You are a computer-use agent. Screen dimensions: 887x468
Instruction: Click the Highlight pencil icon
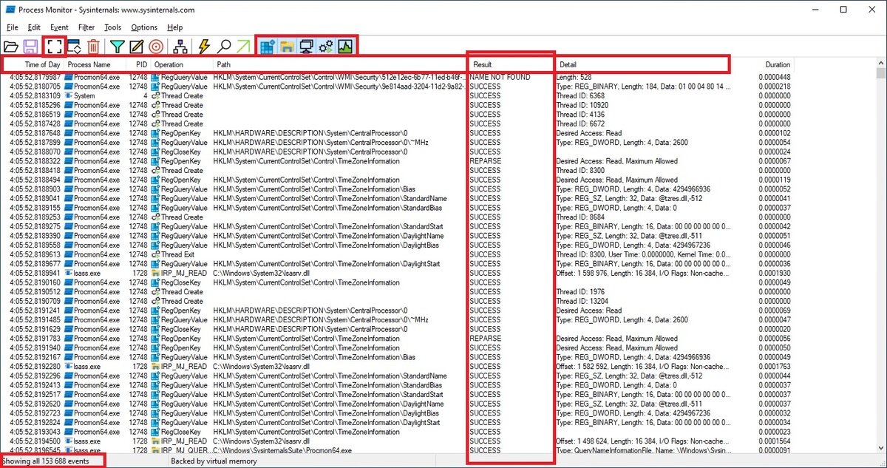136,47
